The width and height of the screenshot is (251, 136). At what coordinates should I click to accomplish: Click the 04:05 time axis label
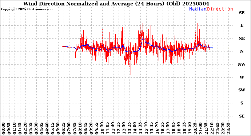tap(42, 128)
